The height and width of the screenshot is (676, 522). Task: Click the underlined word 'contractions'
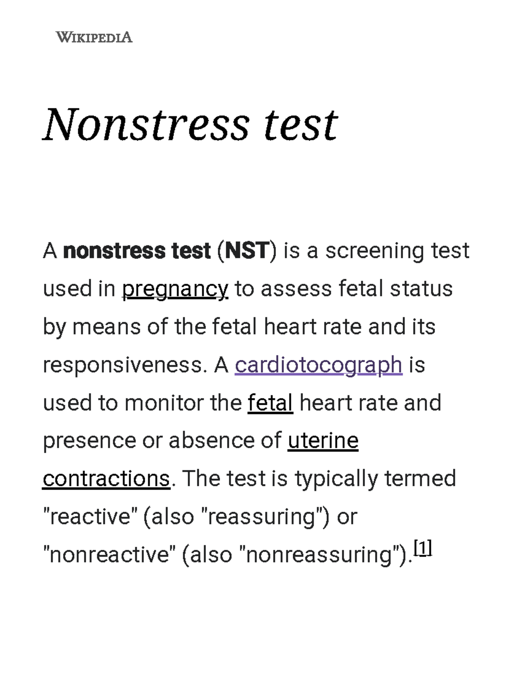coord(106,479)
